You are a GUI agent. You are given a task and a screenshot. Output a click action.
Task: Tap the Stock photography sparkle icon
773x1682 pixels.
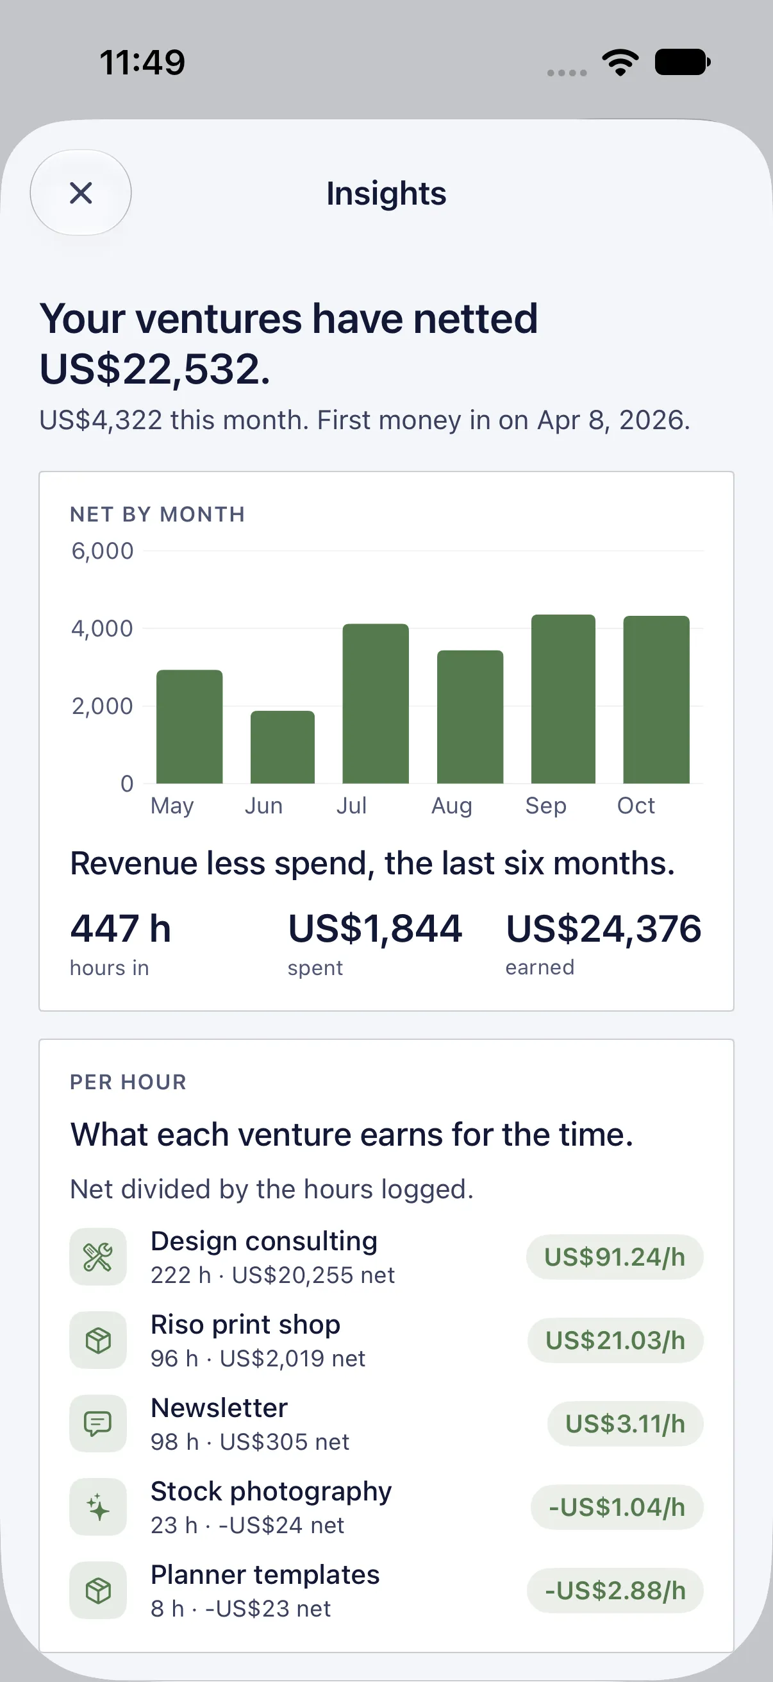(x=98, y=1507)
